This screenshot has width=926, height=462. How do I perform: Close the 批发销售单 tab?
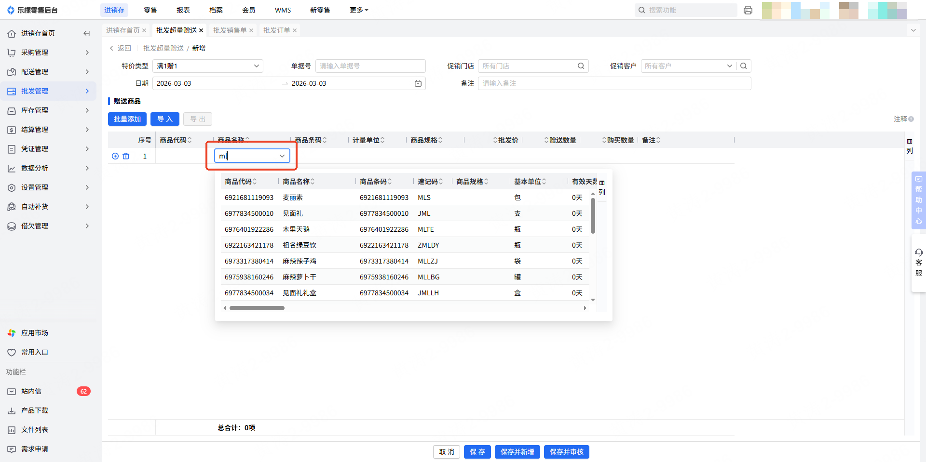pyautogui.click(x=251, y=30)
